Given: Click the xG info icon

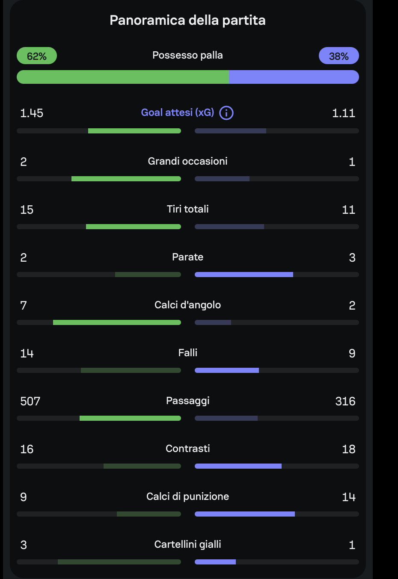Looking at the screenshot, I should coord(226,113).
